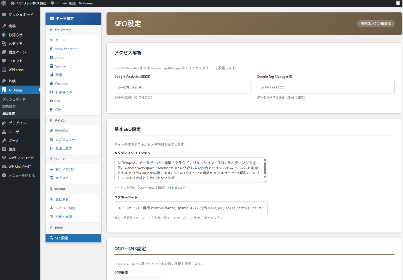Open the 外観 admin menu
The image size is (403, 280).
[x=12, y=81]
